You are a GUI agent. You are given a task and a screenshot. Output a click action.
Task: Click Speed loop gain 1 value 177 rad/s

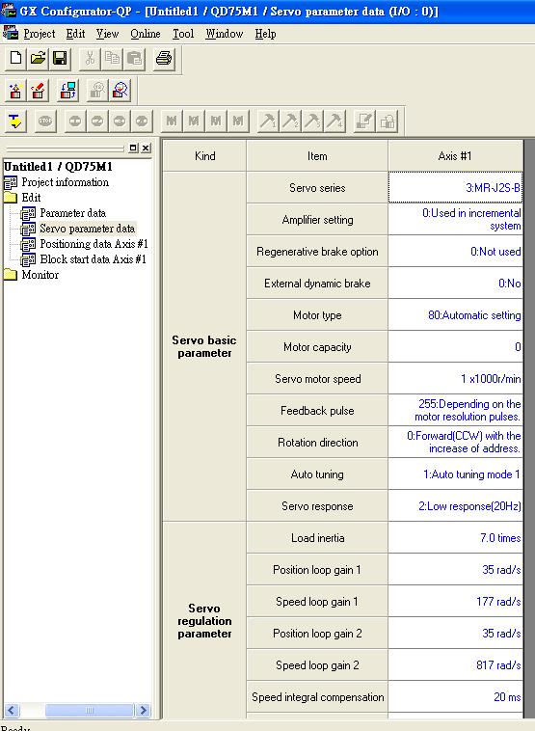(455, 602)
